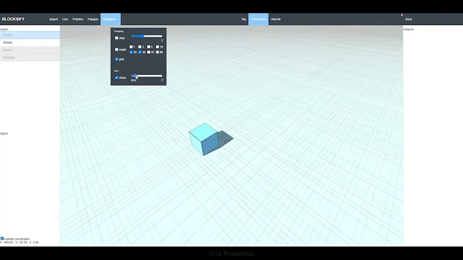Viewport: 463px width, 260px height.
Task: Click the Analyse panel label
Action: click(408, 29)
